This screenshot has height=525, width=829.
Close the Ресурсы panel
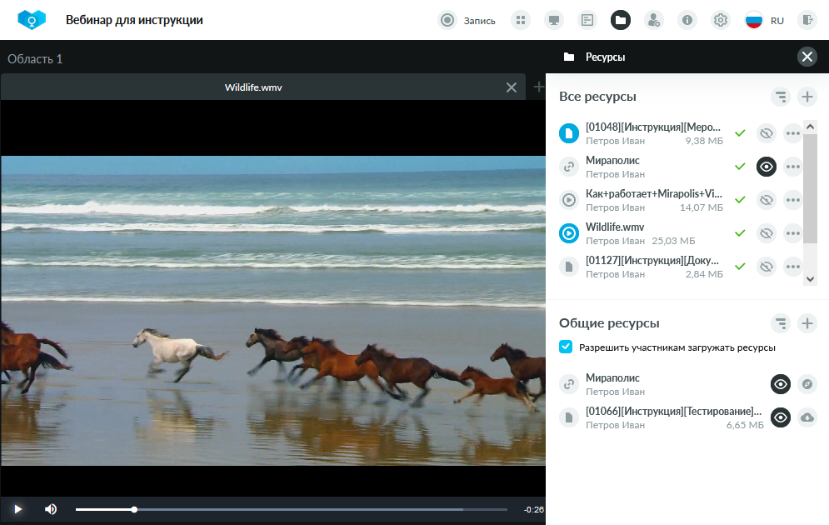[807, 57]
